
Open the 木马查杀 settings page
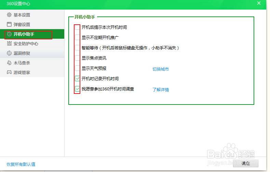point(32,63)
